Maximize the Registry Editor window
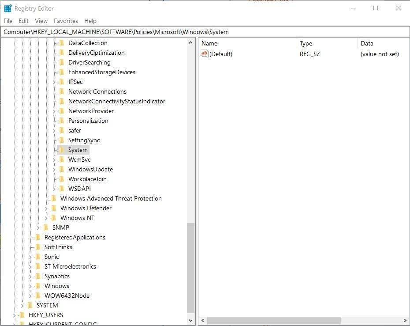 (x=376, y=8)
